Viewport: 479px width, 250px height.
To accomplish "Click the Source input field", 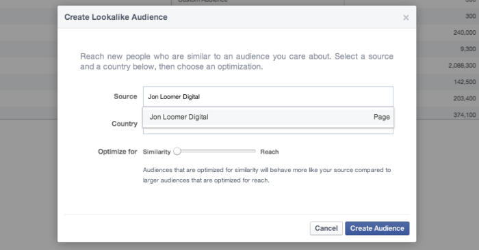I will point(268,96).
